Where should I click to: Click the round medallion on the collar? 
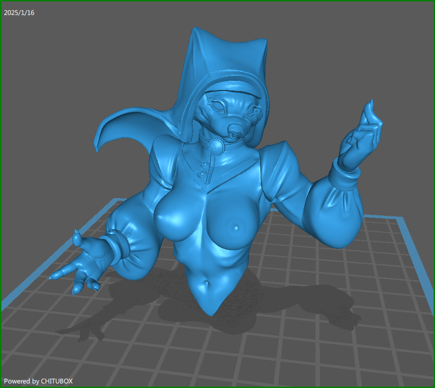tap(216, 146)
